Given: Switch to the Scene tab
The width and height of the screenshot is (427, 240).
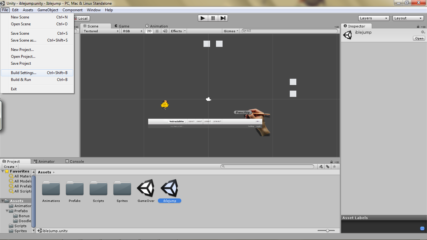Looking at the screenshot, I should [95, 26].
